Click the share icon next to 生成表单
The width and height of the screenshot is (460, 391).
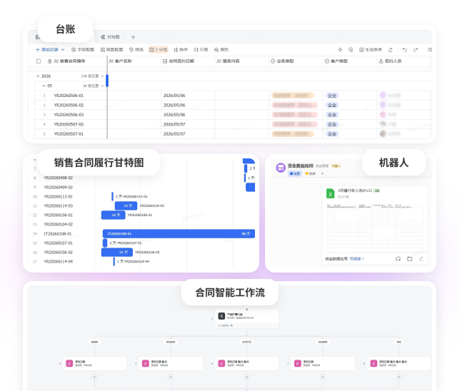click(x=391, y=50)
